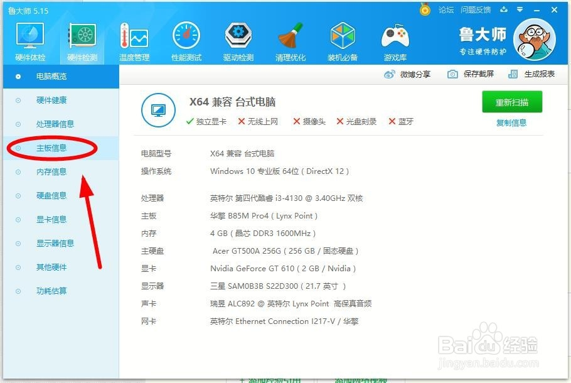The image size is (571, 383).
Task: Click 华擎 B85M Pro4 motherboard value
Action: (264, 216)
